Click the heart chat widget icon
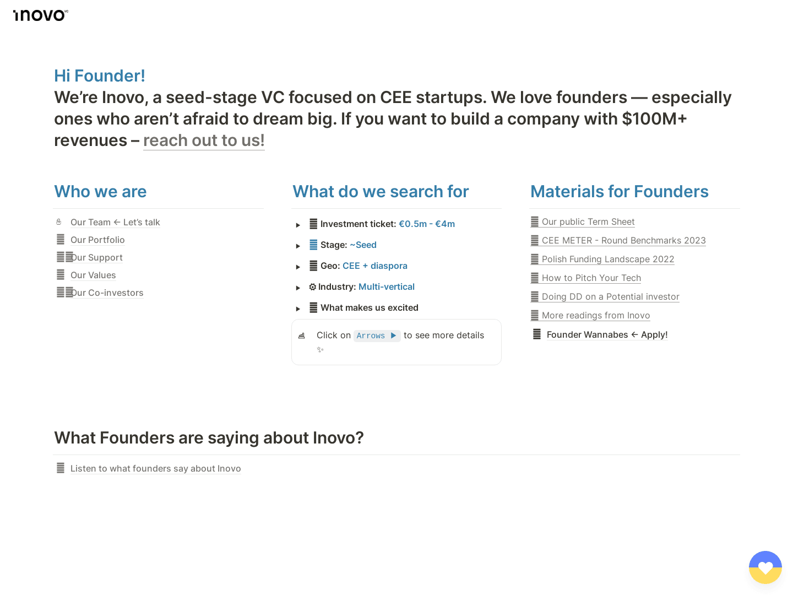The width and height of the screenshot is (793, 595). (765, 567)
